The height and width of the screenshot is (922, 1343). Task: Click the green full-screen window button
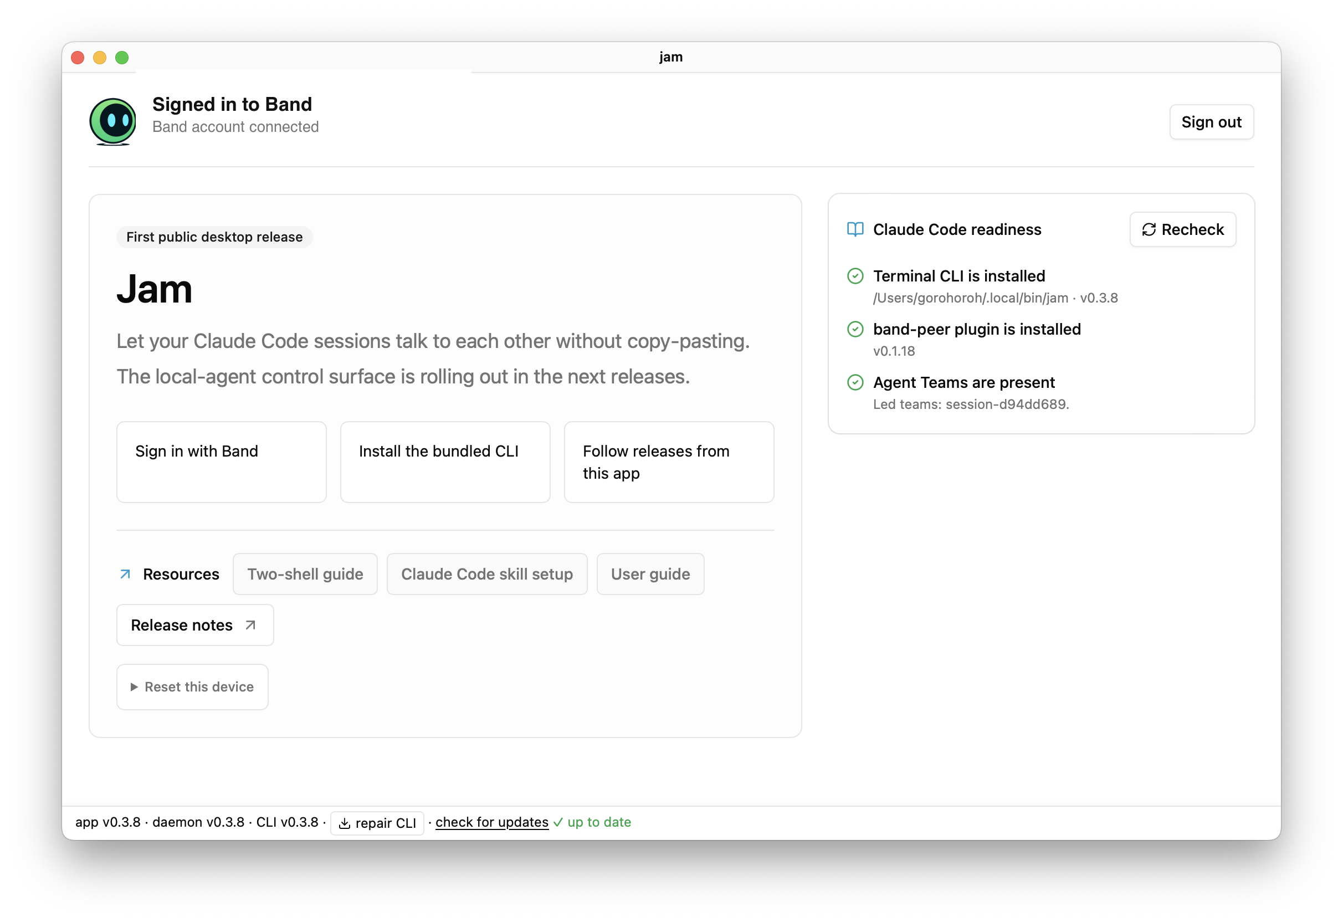122,57
